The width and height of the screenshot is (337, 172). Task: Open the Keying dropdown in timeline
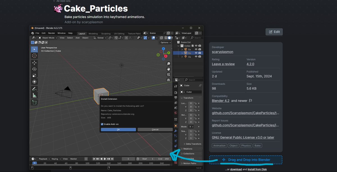tap(56, 159)
